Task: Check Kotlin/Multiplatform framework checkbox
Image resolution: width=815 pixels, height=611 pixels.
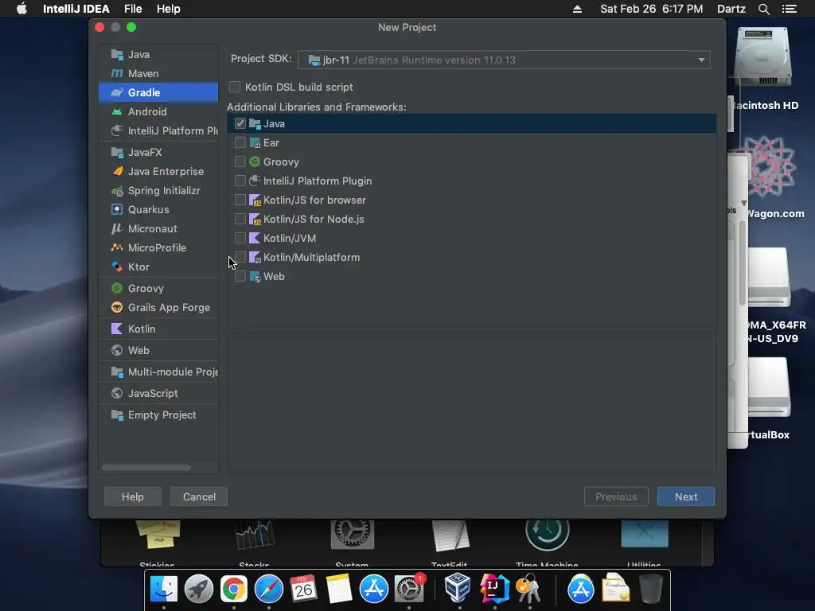Action: [240, 257]
